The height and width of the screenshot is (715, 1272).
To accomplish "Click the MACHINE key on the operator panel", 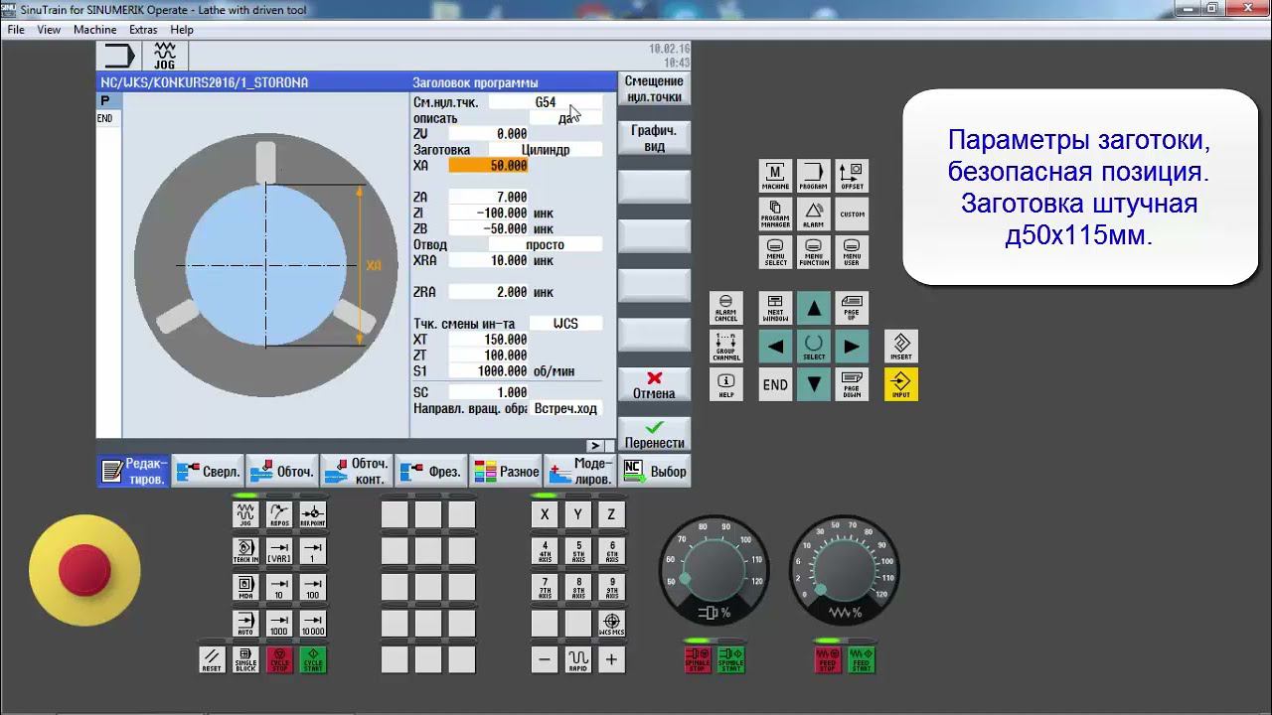I will [775, 176].
